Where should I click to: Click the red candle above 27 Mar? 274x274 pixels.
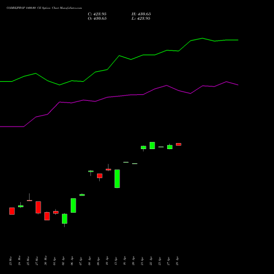pyautogui.click(x=38, y=207)
